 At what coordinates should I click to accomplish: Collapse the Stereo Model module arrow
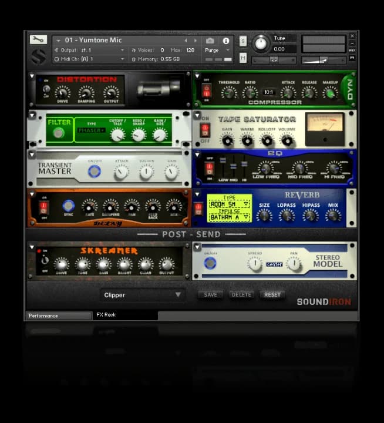point(197,247)
